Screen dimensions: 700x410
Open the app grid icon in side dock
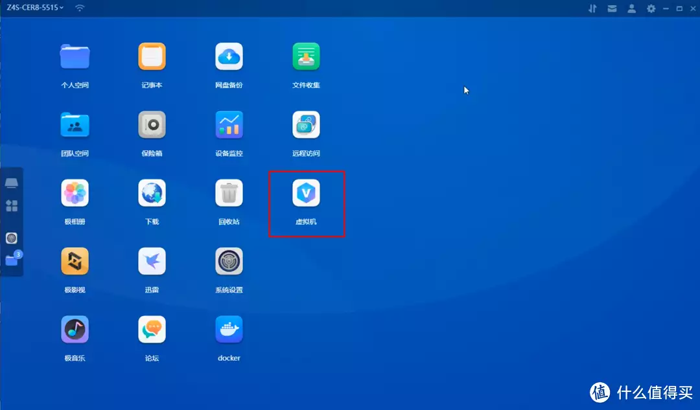[x=12, y=206]
